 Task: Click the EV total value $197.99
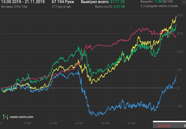point(119,7)
